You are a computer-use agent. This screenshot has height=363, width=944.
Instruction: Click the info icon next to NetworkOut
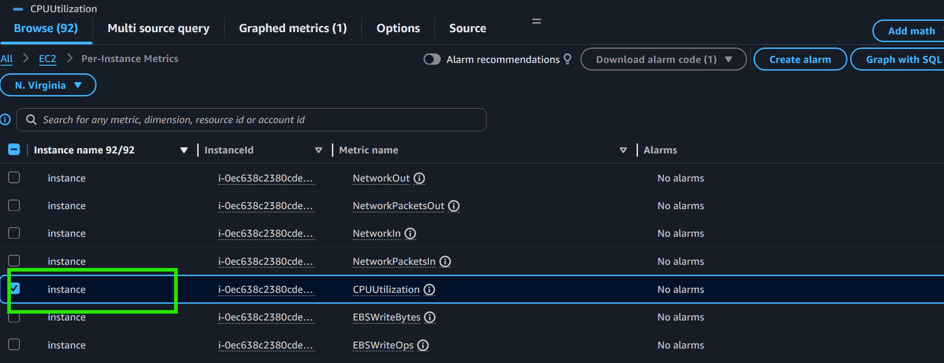coord(419,178)
